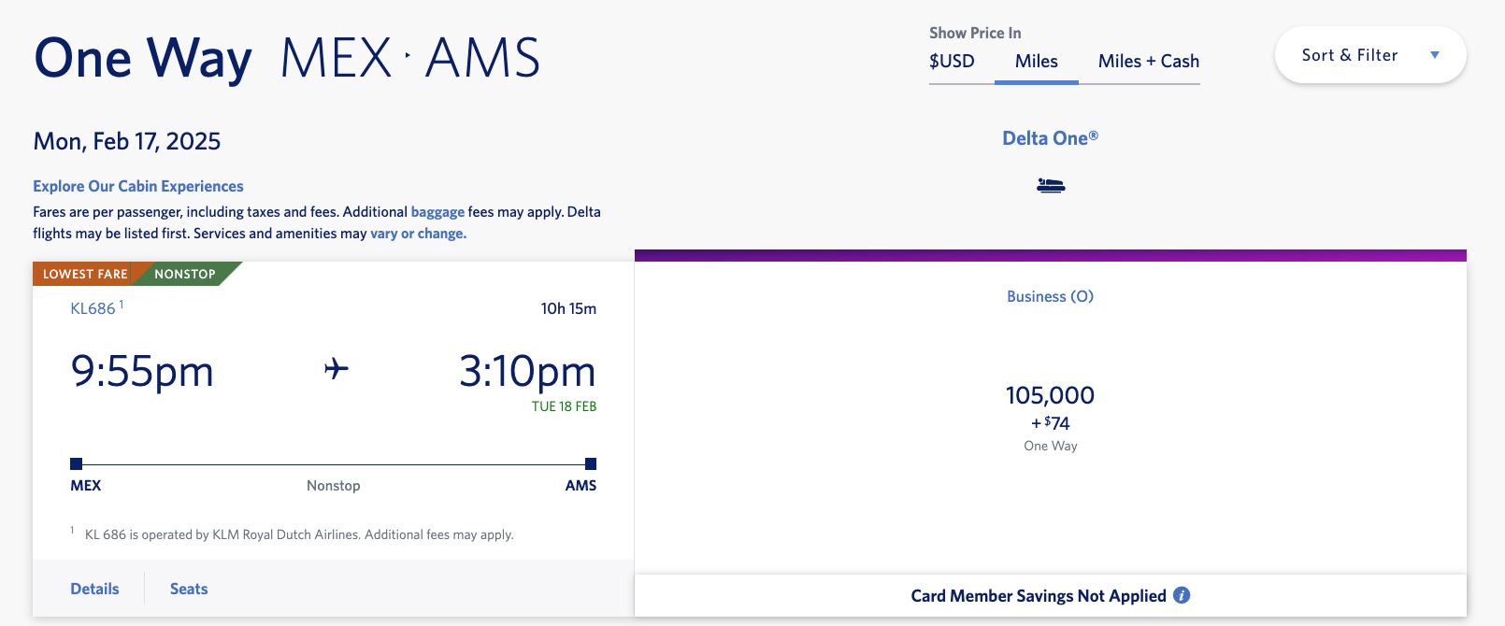Click the MEX departure point on flight timeline
Viewport: 1505px width, 626px height.
(77, 462)
